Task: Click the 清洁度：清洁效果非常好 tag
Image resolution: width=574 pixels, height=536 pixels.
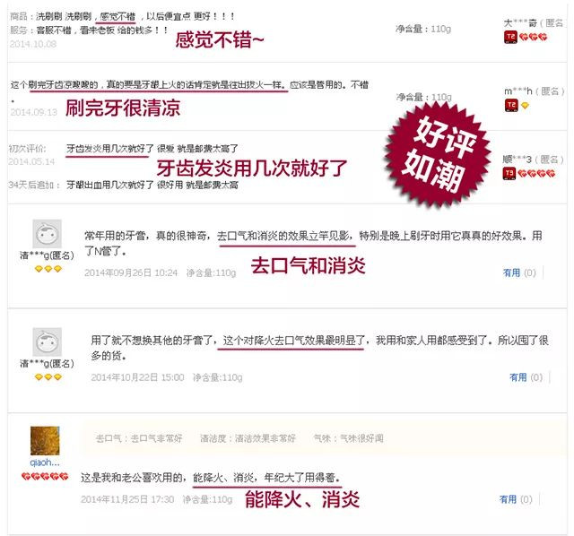Action: (248, 438)
